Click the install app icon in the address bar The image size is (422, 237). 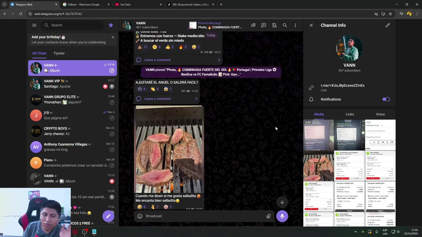pos(383,14)
